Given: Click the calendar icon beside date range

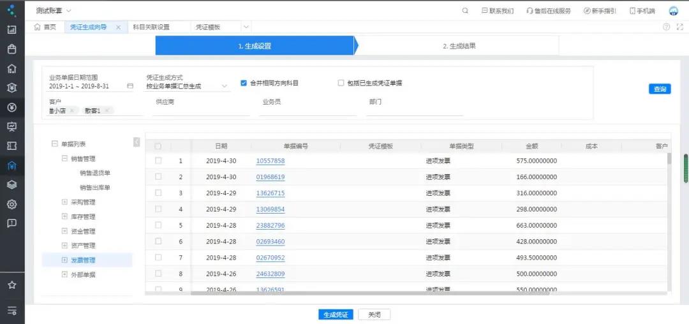Looking at the screenshot, I should point(130,86).
